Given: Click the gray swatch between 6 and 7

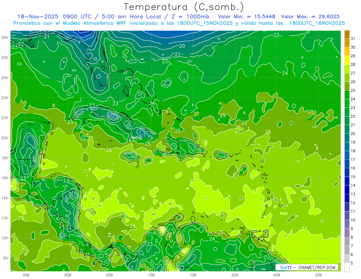Looking at the screenshot, I should (x=347, y=250).
